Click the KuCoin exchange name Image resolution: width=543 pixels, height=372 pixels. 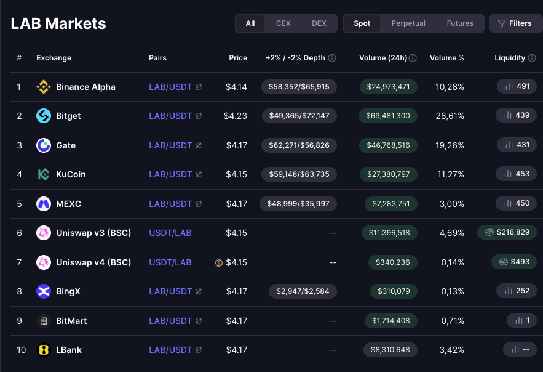(71, 174)
